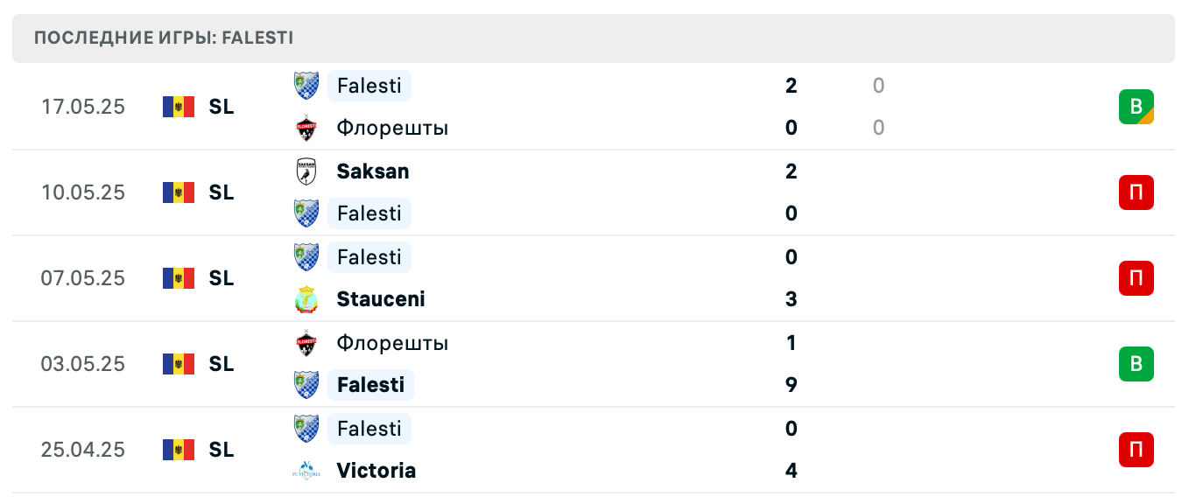Select the 17.05.25 match date
The image size is (1189, 504).
[83, 107]
